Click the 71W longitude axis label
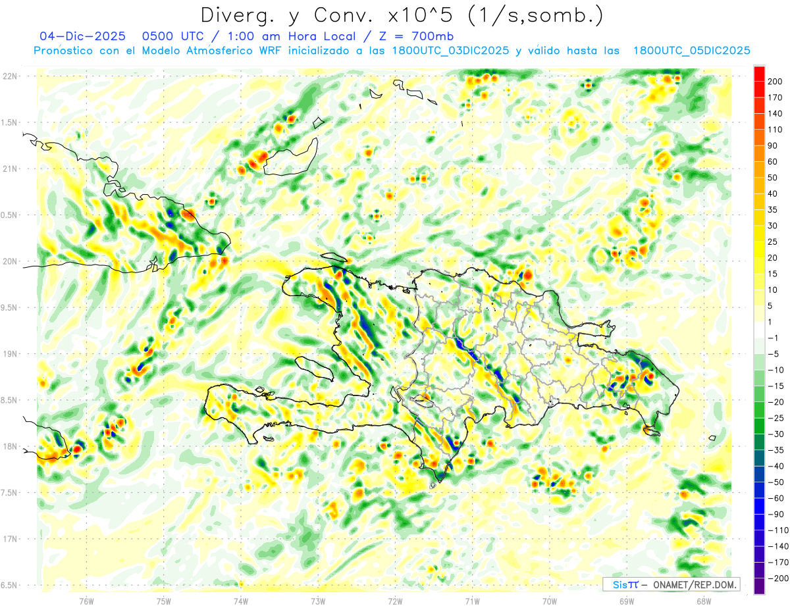Image resolution: width=790 pixels, height=610 pixels. click(x=472, y=601)
